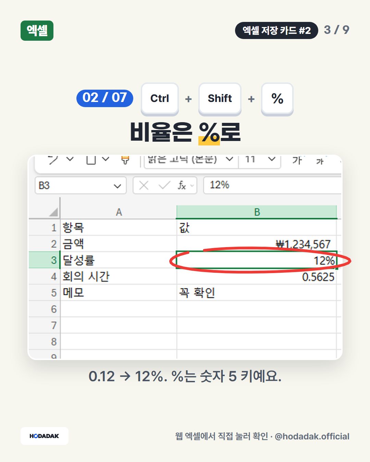Viewport: 370px width, 462px height.
Task: Select row 8 header
Action: (x=45, y=342)
